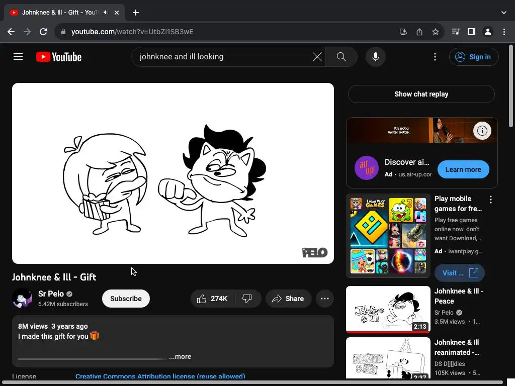Mute tab via the speaker icon
The image size is (515, 386).
(x=106, y=13)
